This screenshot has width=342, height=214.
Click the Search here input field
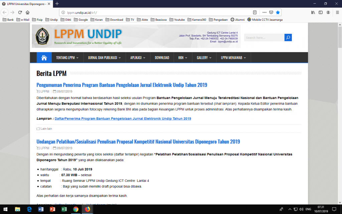click(x=264, y=37)
